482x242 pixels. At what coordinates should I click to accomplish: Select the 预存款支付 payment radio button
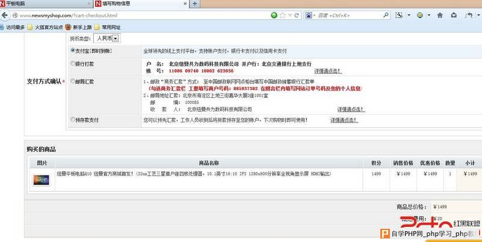(73, 119)
